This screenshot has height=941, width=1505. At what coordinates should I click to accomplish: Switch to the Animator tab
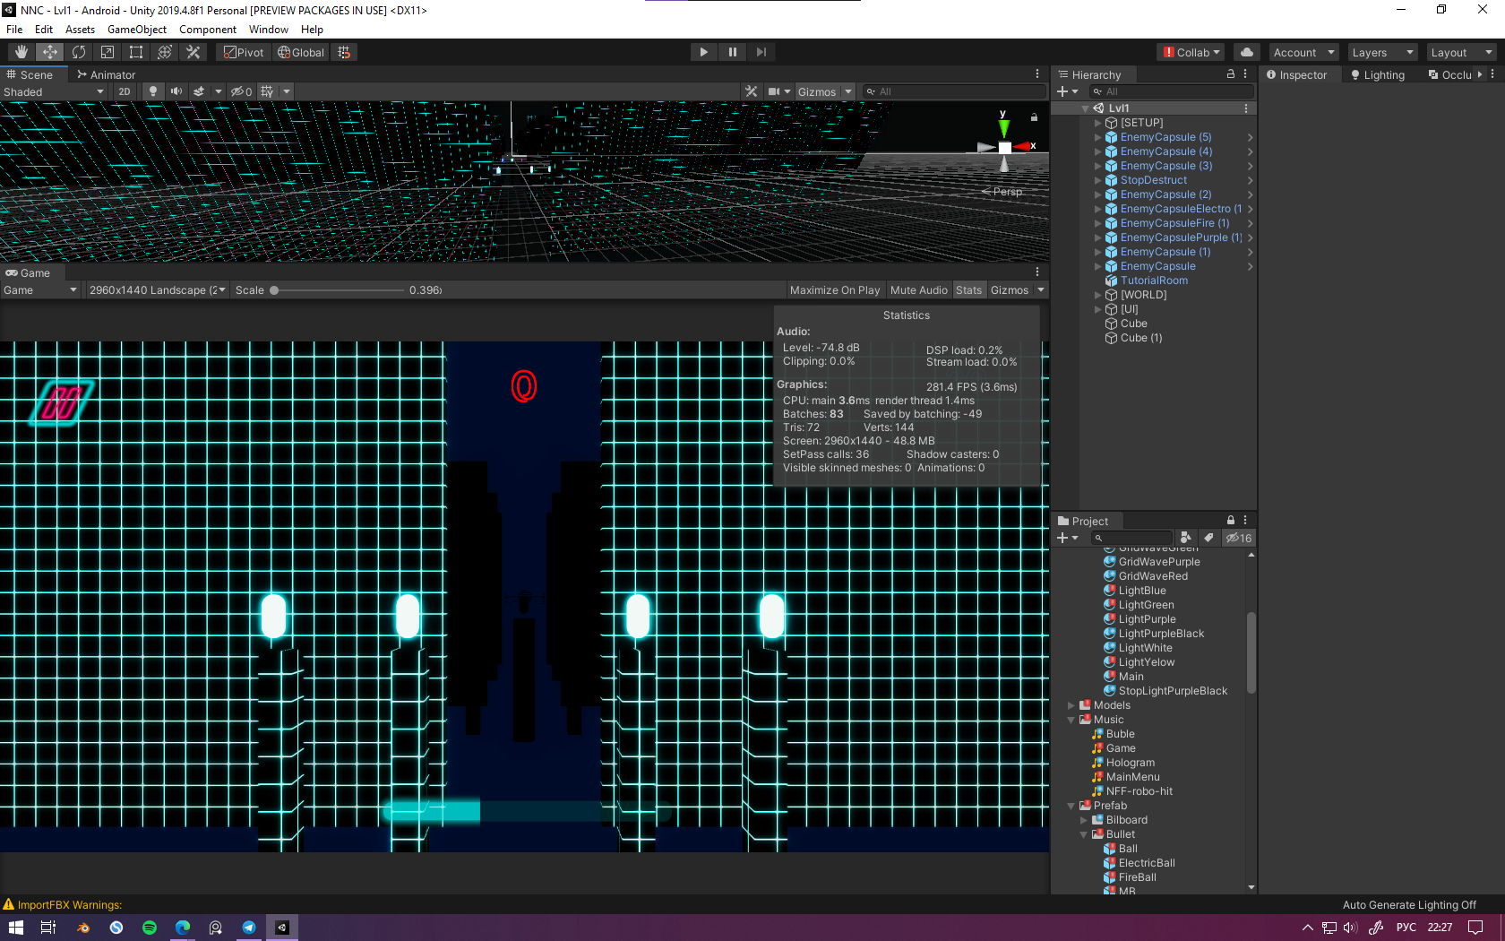pos(107,75)
